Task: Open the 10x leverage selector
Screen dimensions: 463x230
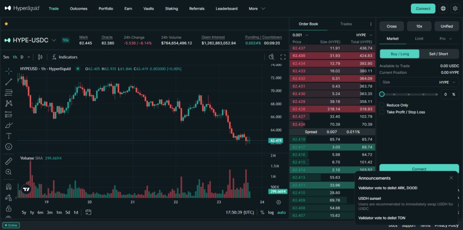Action: coord(419,26)
